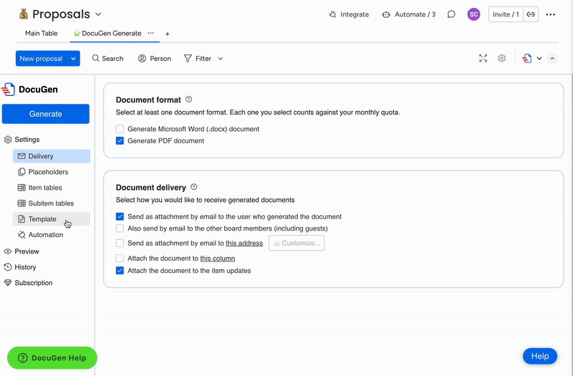Uncheck attach document to item updates
The height and width of the screenshot is (376, 573).
pyautogui.click(x=120, y=271)
